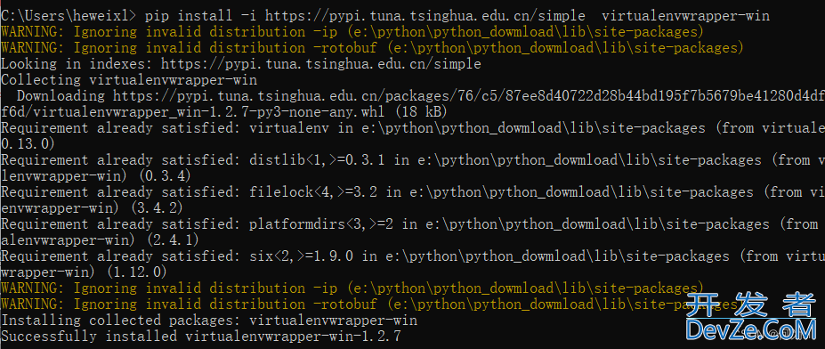Viewport: 825px width, 349px height.
Task: Click the first warning mentioning -rotobuf distribution
Action: coord(372,48)
